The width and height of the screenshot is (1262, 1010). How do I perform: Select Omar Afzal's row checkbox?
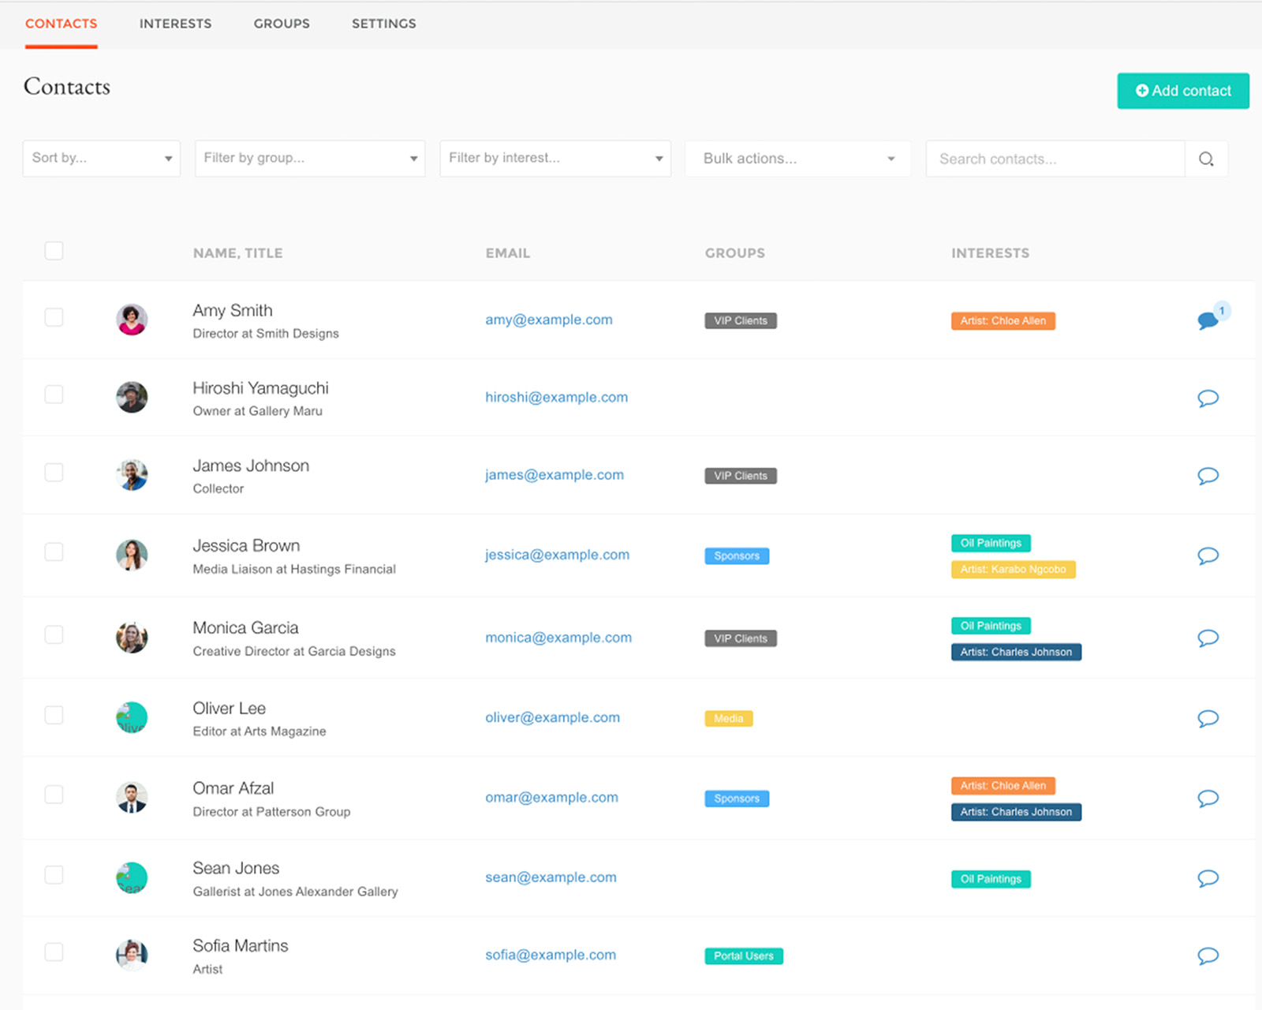tap(54, 795)
